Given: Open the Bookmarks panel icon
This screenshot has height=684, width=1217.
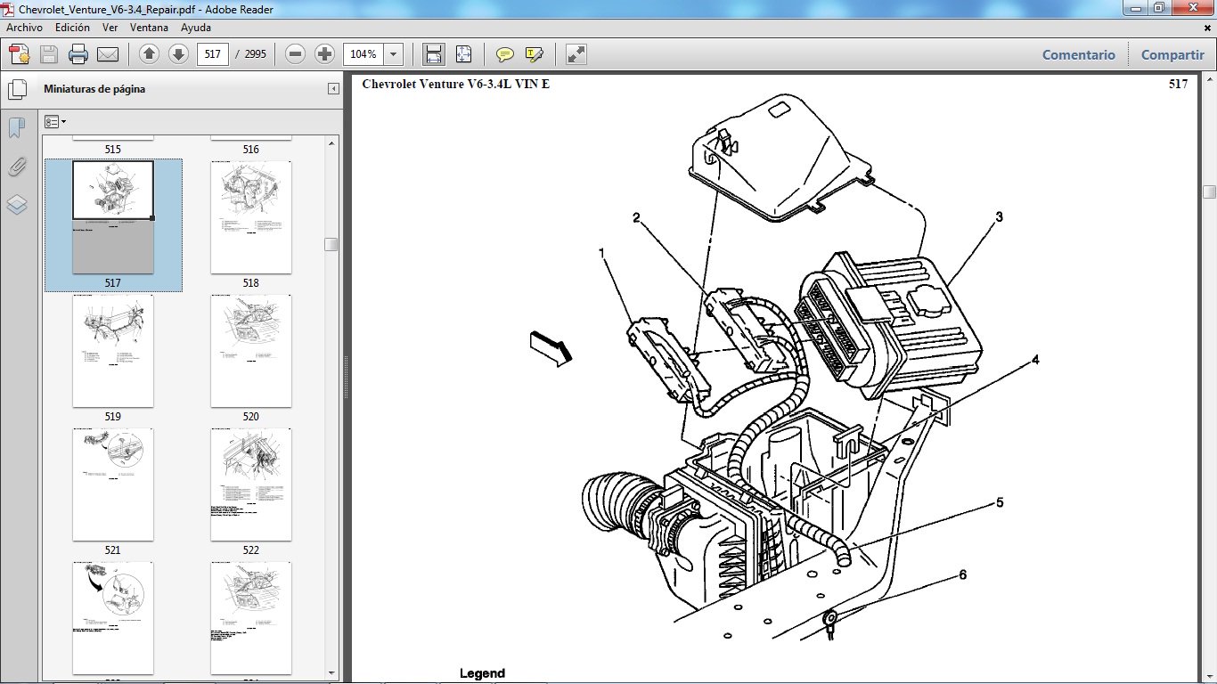Looking at the screenshot, I should click(17, 128).
